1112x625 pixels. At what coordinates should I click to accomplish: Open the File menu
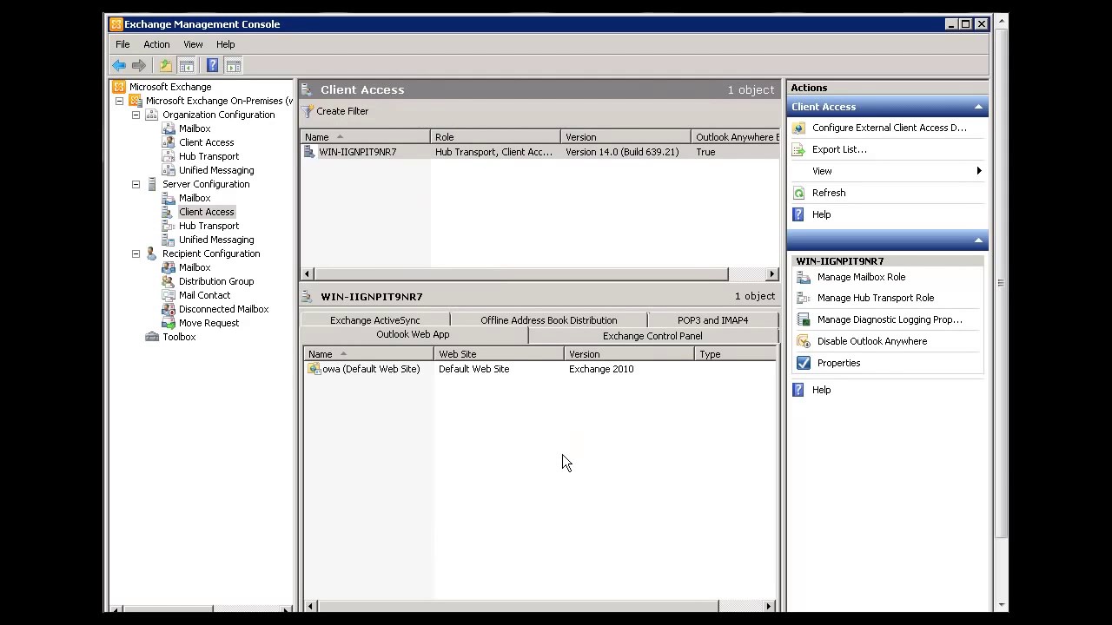pyautogui.click(x=122, y=44)
